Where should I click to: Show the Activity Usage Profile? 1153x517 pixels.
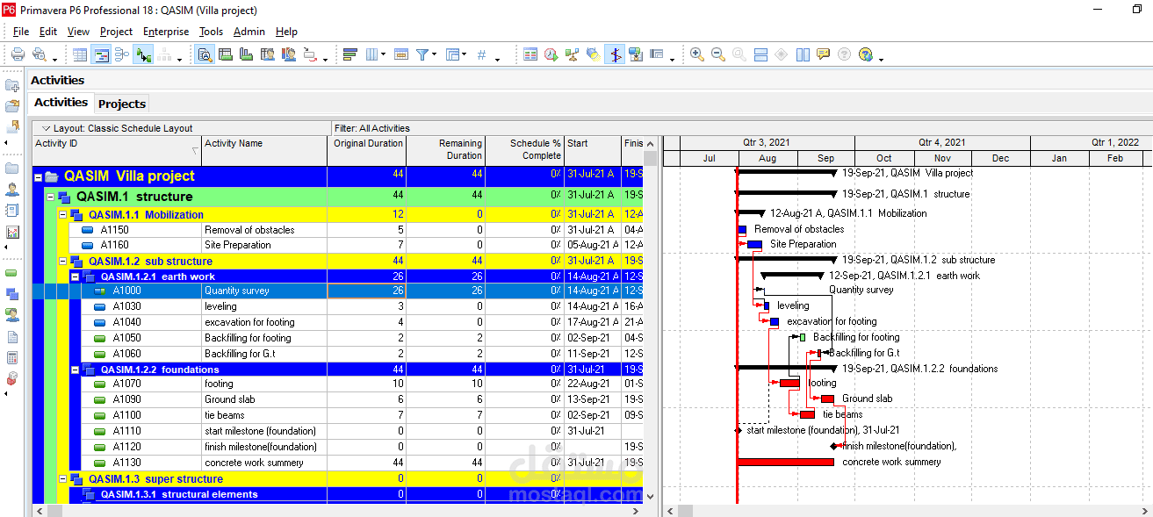coord(247,54)
